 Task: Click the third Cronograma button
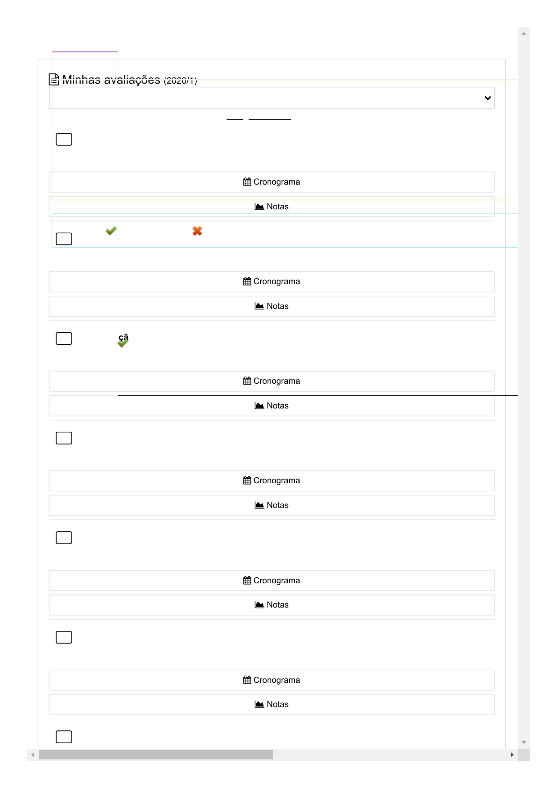tap(271, 381)
